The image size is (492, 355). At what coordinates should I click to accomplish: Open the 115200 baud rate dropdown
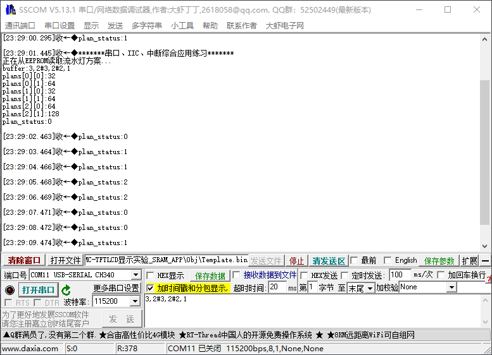click(x=135, y=301)
